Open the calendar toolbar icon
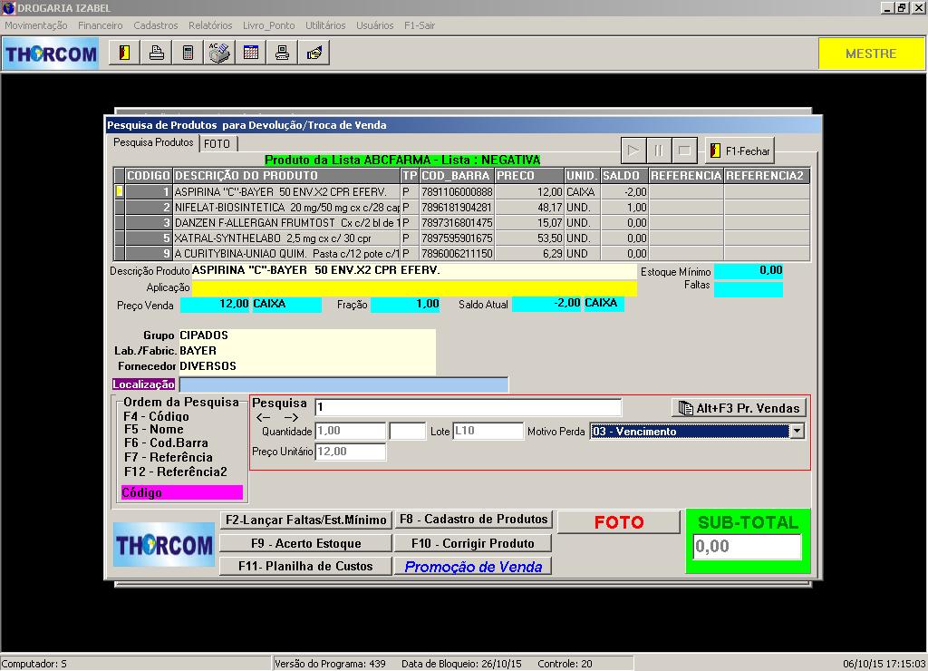The width and height of the screenshot is (928, 671). [251, 53]
